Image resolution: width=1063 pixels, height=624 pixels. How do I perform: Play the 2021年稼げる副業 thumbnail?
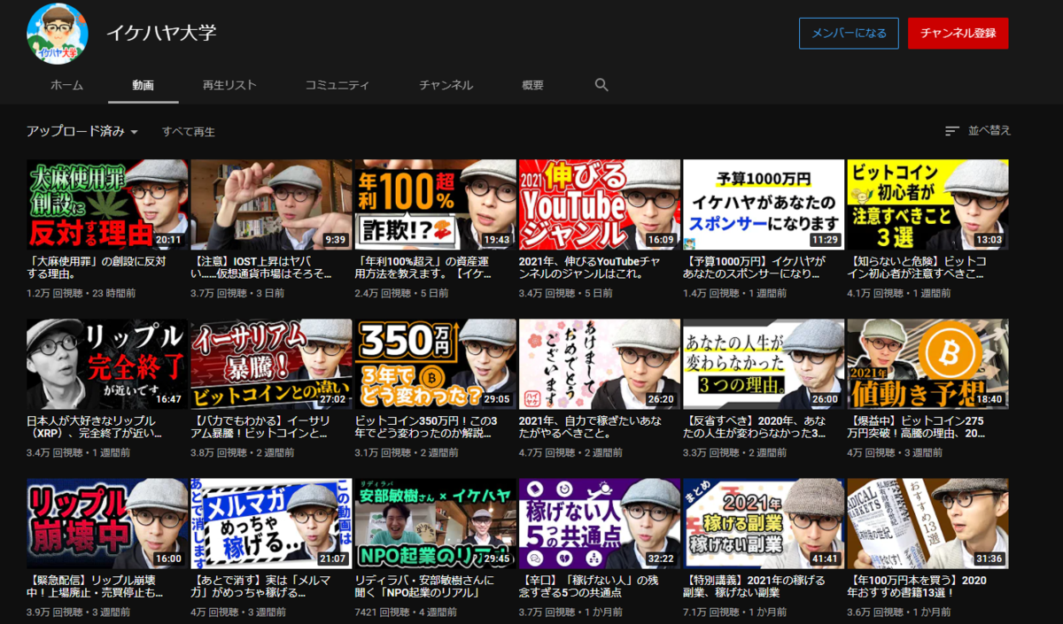coord(764,524)
